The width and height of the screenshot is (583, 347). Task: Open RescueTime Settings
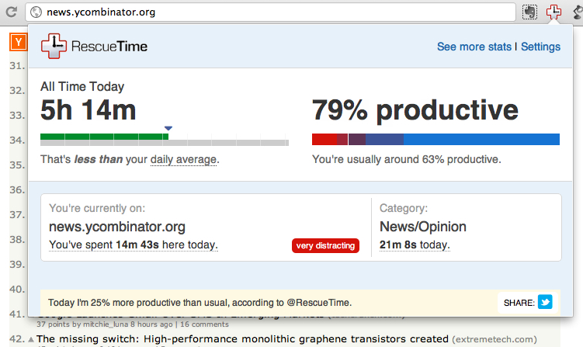[540, 47]
